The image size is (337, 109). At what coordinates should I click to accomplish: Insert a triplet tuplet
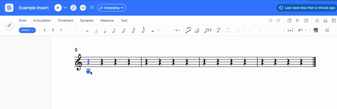pyautogui.click(x=177, y=30)
